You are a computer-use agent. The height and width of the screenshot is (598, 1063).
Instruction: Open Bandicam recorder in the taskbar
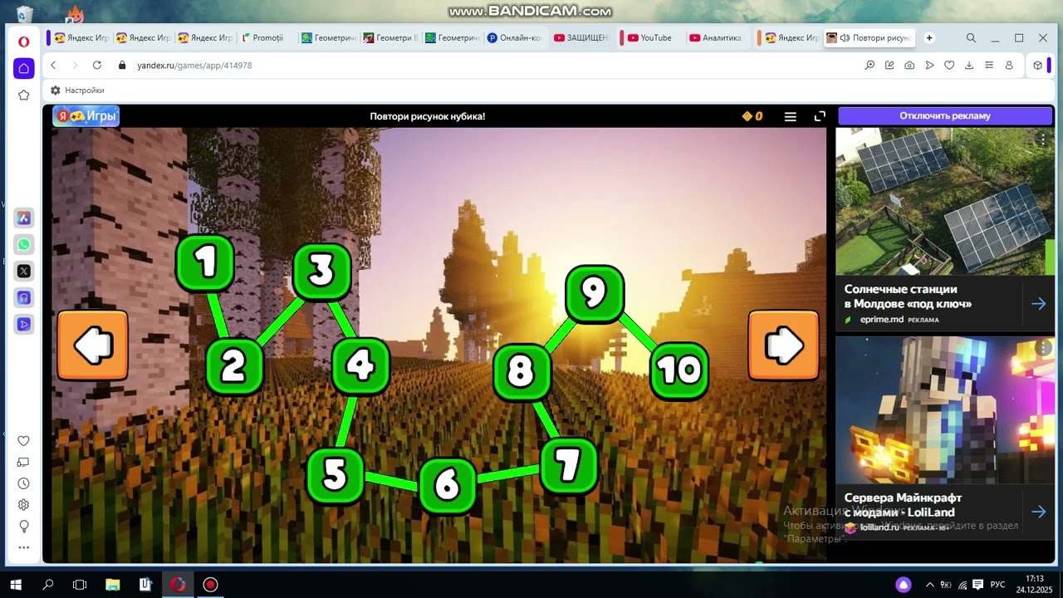[210, 585]
